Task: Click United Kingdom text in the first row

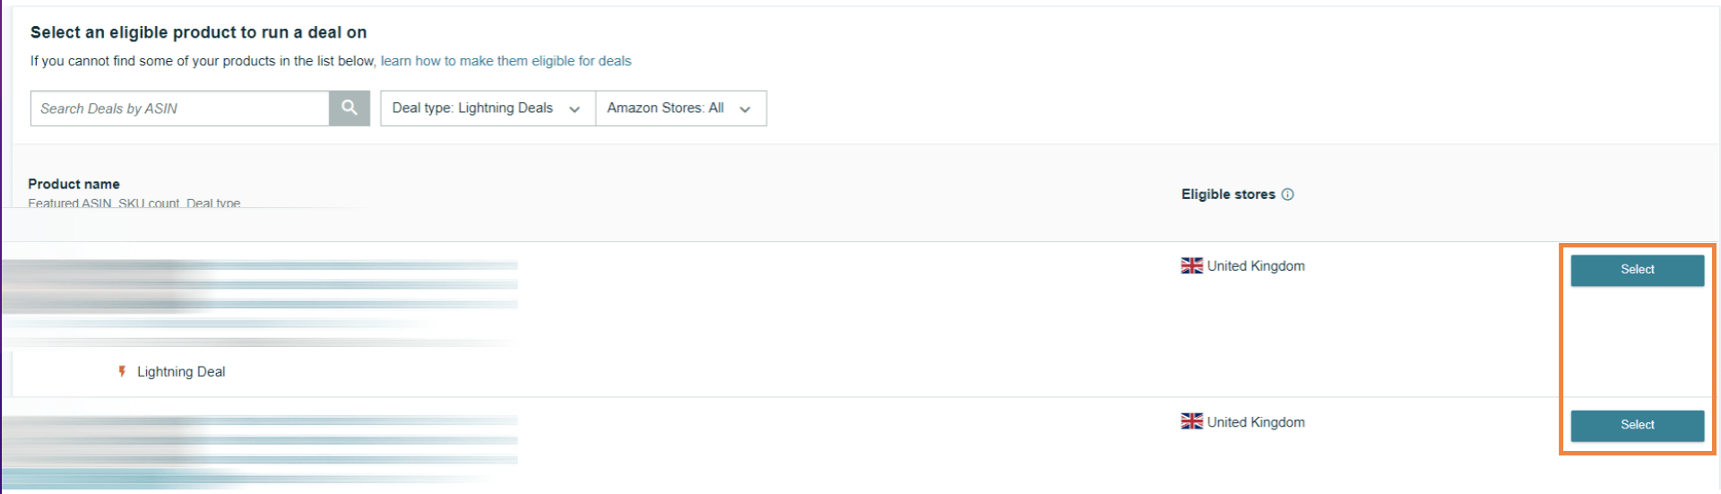Action: coord(1255,266)
